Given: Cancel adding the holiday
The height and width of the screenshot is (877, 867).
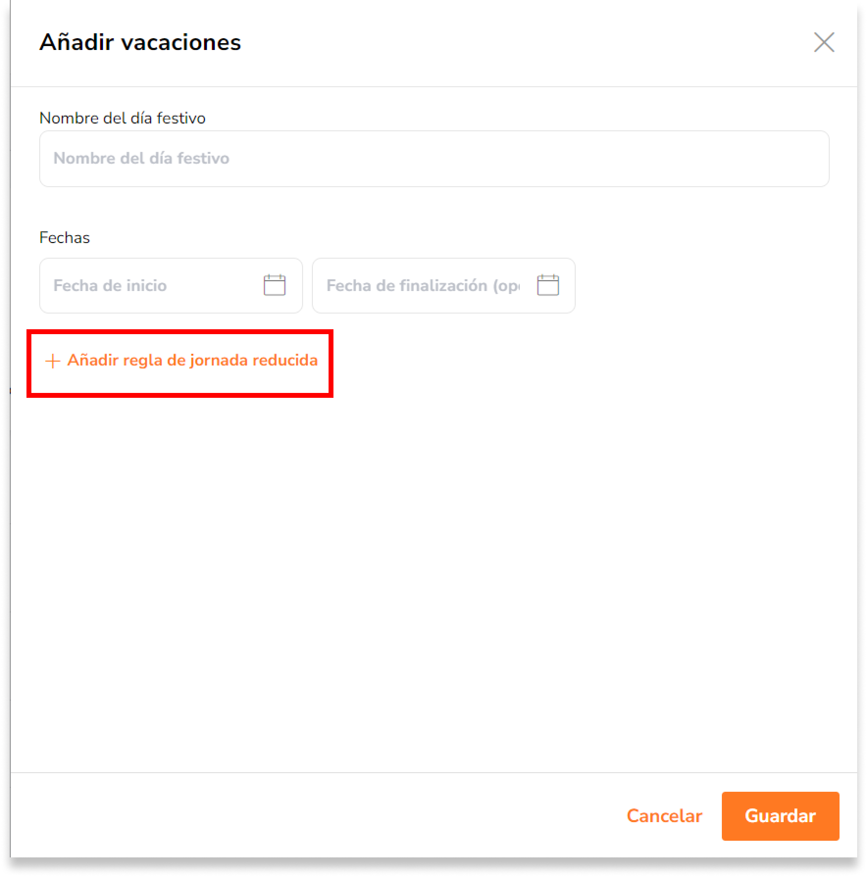Looking at the screenshot, I should [x=664, y=816].
